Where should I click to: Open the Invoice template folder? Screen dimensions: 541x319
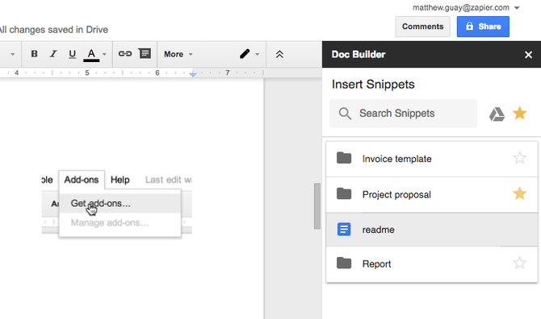point(432,159)
